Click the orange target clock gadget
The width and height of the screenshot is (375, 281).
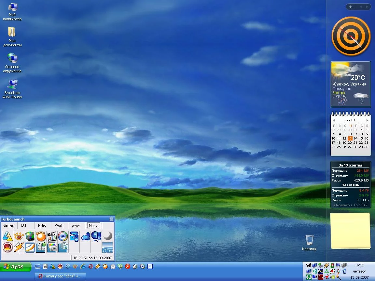pyautogui.click(x=351, y=36)
